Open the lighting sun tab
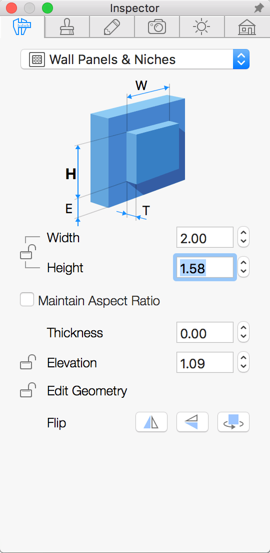This screenshot has height=553, width=270. pyautogui.click(x=202, y=27)
